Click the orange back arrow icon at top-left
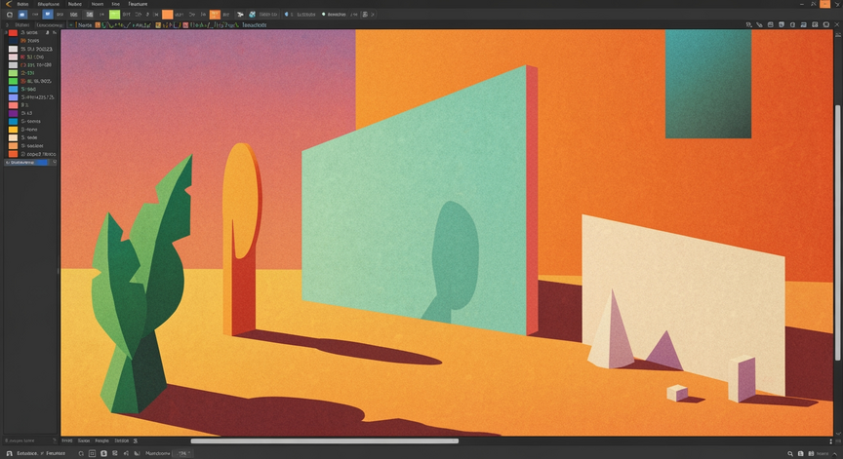The image size is (843, 459). [8, 4]
